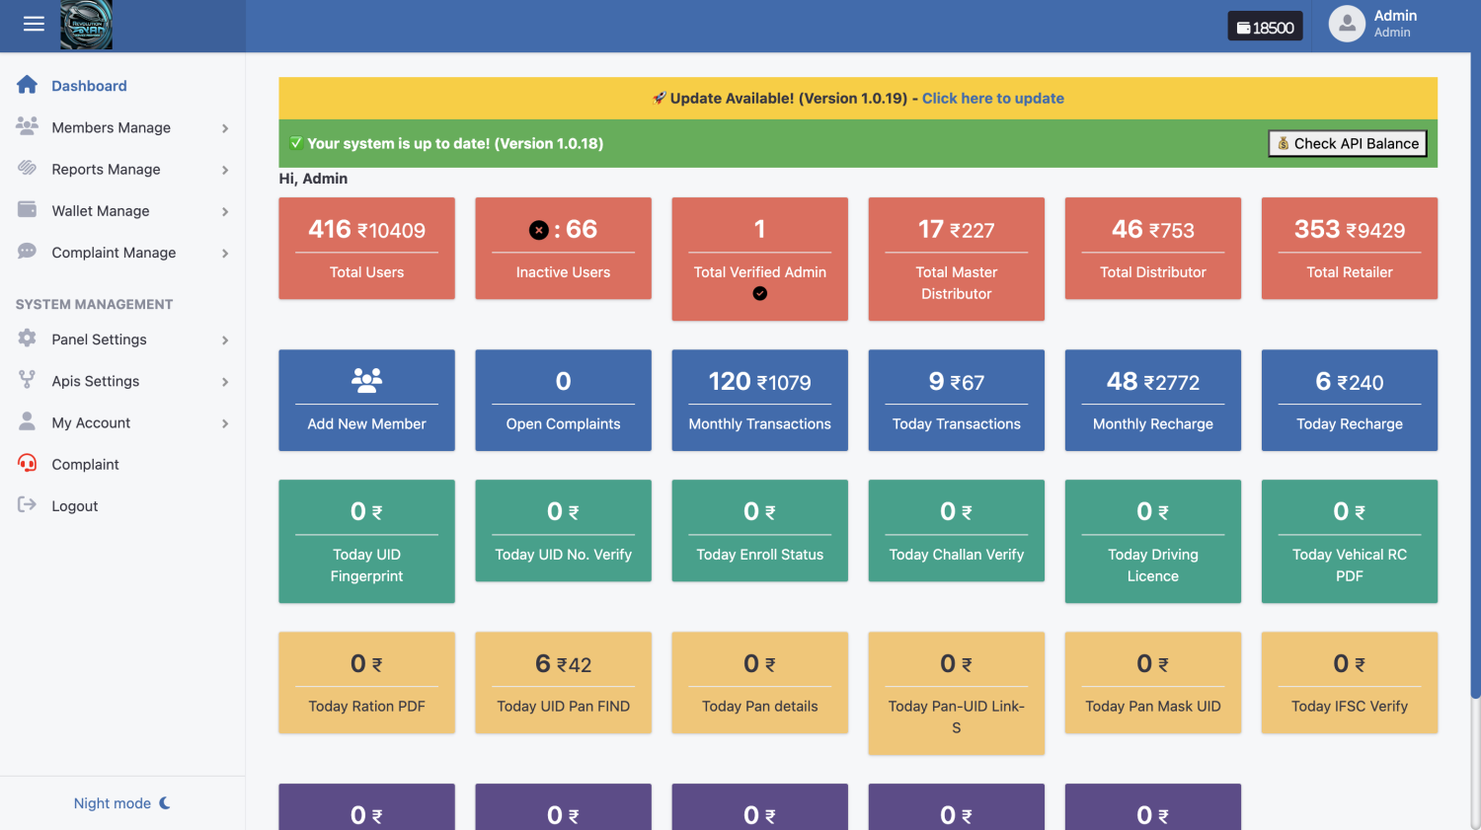Expand the Panel Settings menu
The width and height of the screenshot is (1481, 830).
point(99,339)
